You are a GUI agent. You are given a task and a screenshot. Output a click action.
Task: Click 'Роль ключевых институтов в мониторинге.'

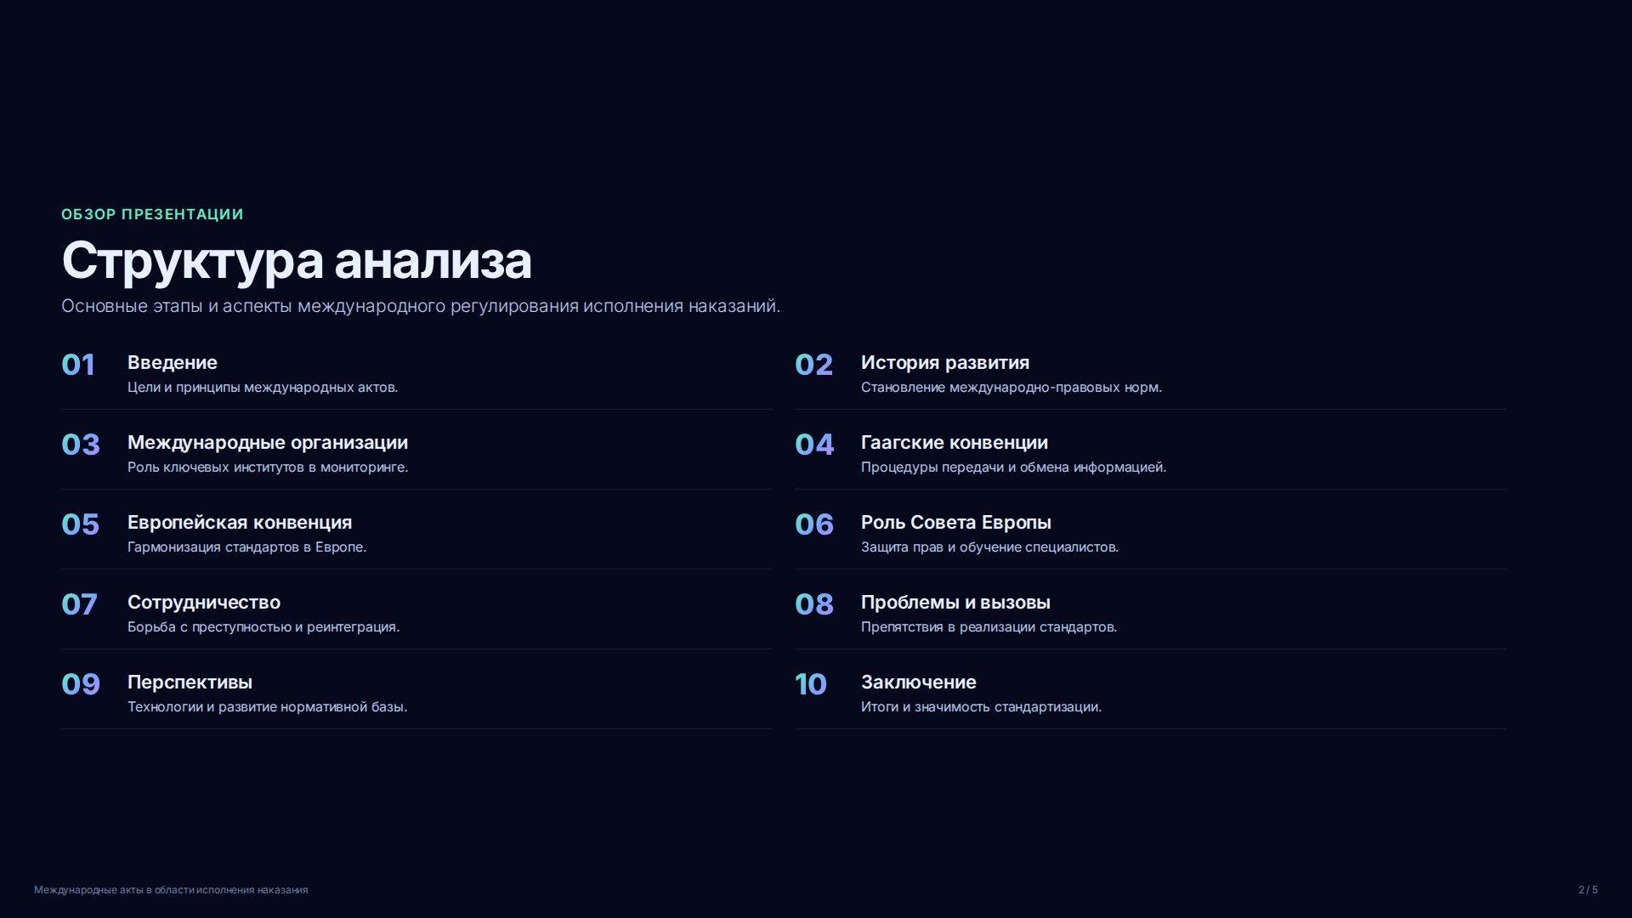click(268, 467)
